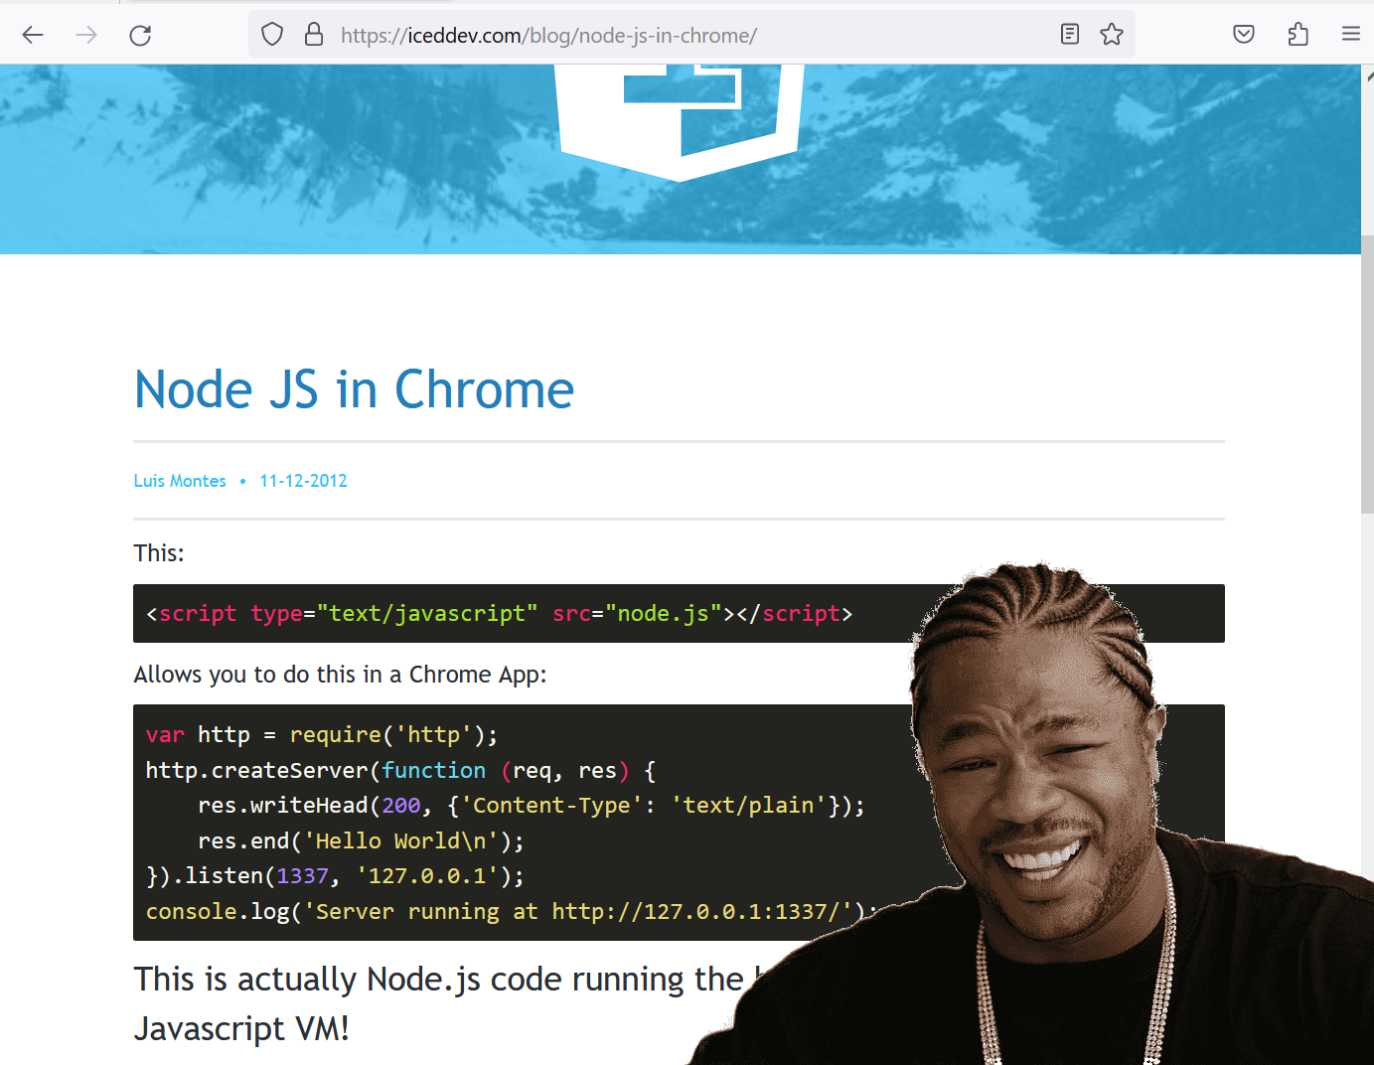
Task: Go back to the previous page
Action: pos(33,36)
